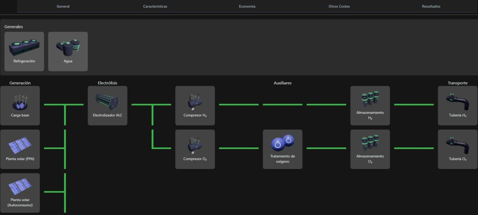Open the Características tab
Viewport: 478px width, 215px height.
(155, 6)
